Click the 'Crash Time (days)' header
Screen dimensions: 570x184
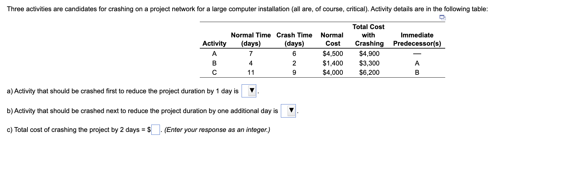coord(294,39)
